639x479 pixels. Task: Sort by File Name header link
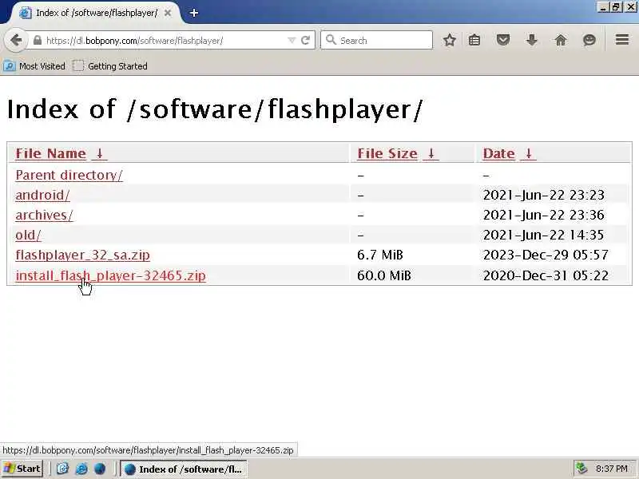51,153
